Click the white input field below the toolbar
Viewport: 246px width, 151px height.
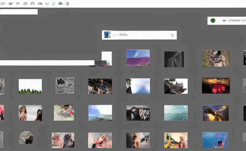(x=19, y=12)
